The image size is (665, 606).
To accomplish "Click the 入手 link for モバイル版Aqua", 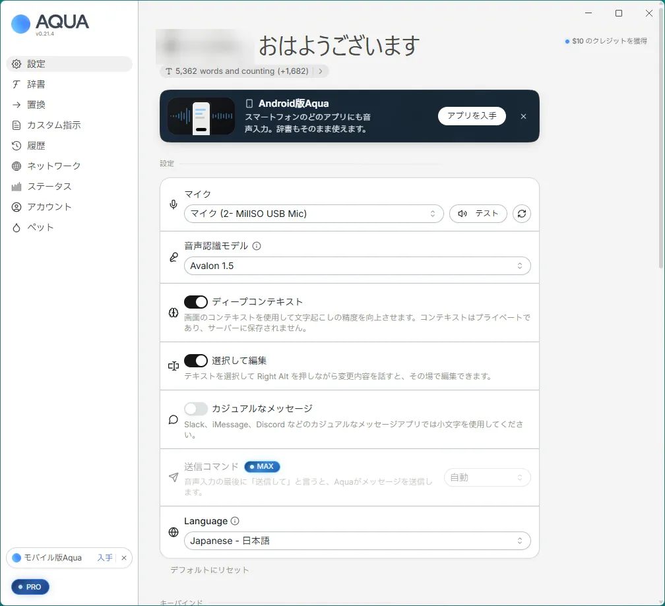I will coord(105,558).
